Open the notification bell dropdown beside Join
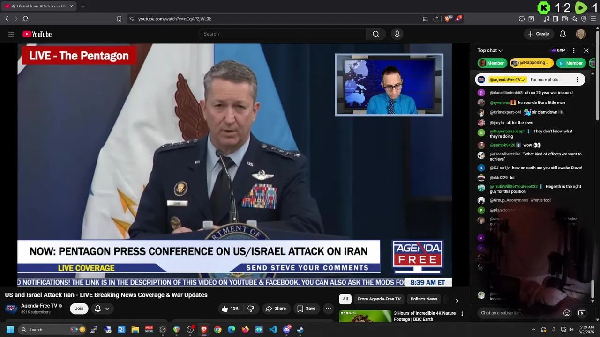Image resolution: width=600 pixels, height=337 pixels. tap(103, 308)
